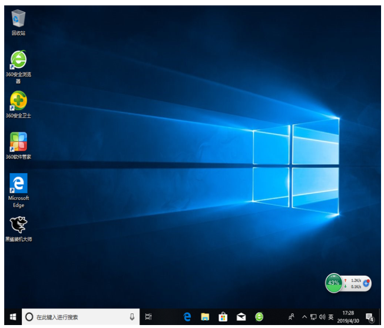Open the Windows Start menu
The image size is (384, 328).
[12, 317]
